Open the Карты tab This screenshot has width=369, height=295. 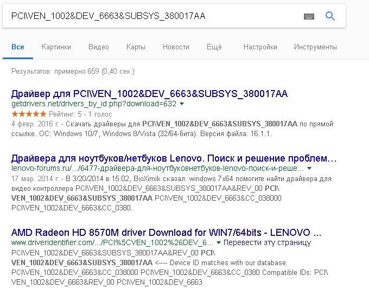136,47
